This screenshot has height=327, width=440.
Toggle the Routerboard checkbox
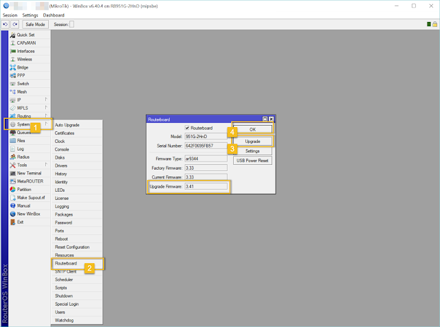coord(187,128)
